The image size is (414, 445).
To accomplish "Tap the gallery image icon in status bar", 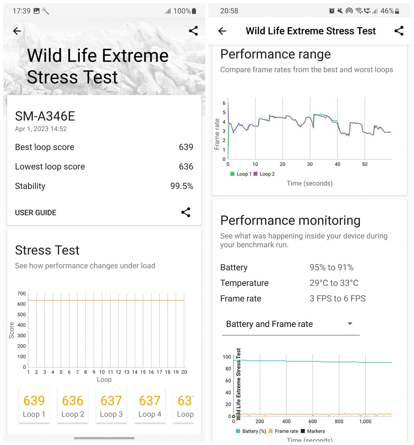I will (x=37, y=11).
